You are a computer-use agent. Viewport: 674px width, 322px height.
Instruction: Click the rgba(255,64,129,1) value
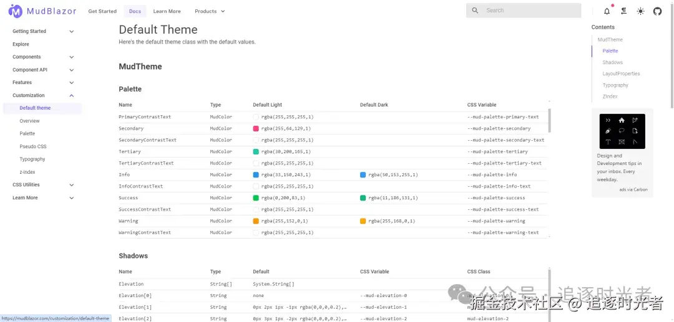coord(286,129)
